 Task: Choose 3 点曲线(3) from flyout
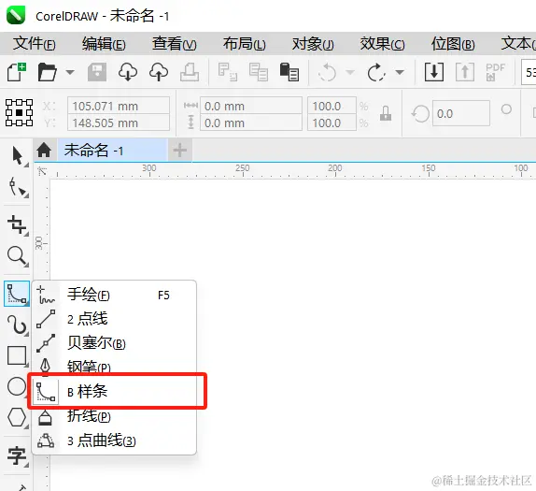click(x=114, y=440)
